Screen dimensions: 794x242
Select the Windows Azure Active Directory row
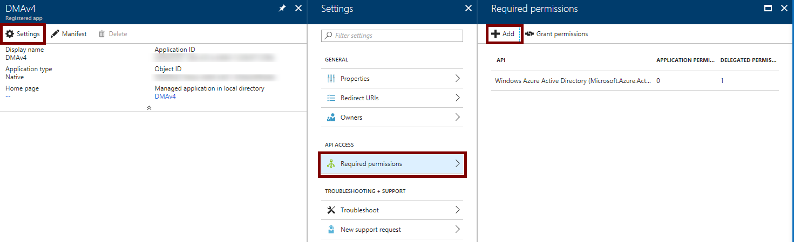572,81
